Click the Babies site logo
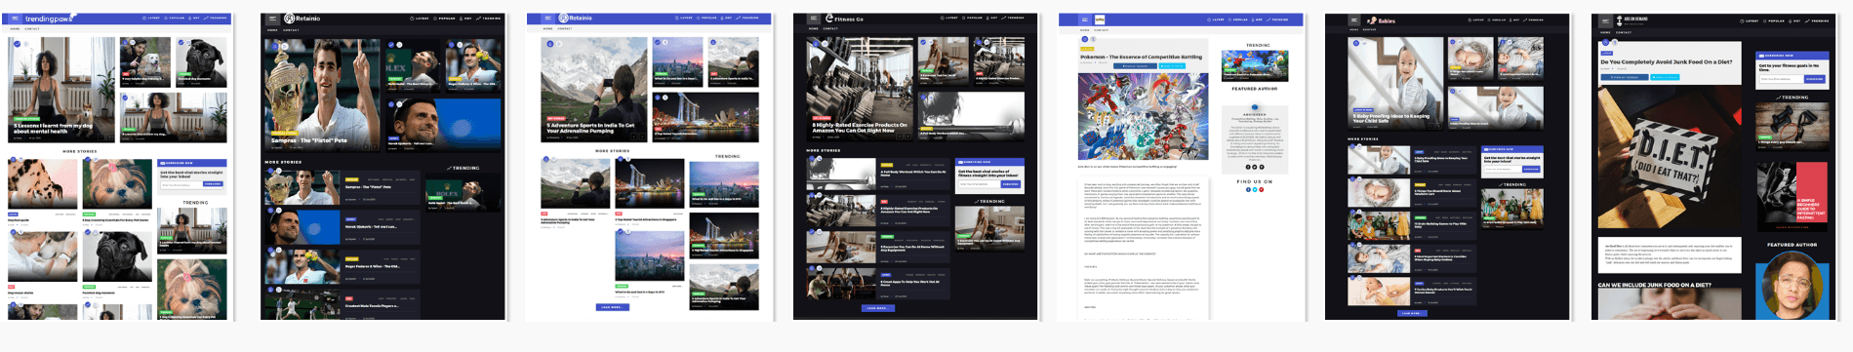 tap(1381, 20)
